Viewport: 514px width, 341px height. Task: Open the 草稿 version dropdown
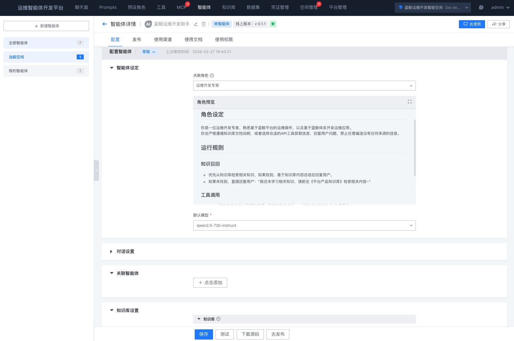click(148, 52)
